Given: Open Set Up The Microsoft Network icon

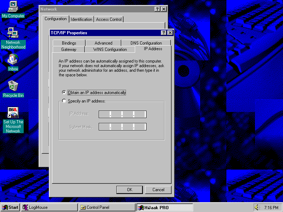Looking at the screenshot, I should coord(13,113).
